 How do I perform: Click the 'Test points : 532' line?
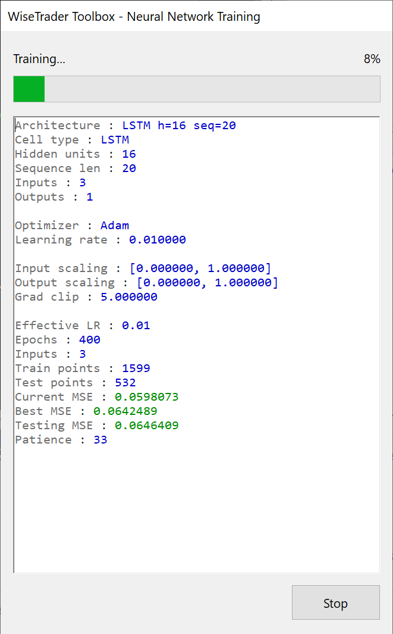coord(76,383)
